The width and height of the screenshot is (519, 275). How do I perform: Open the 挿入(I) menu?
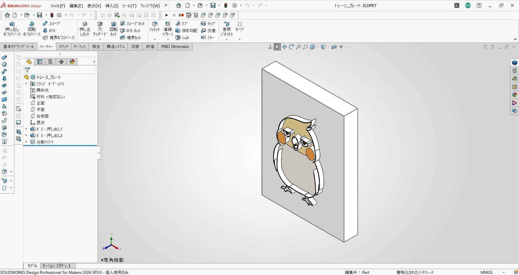pos(112,6)
